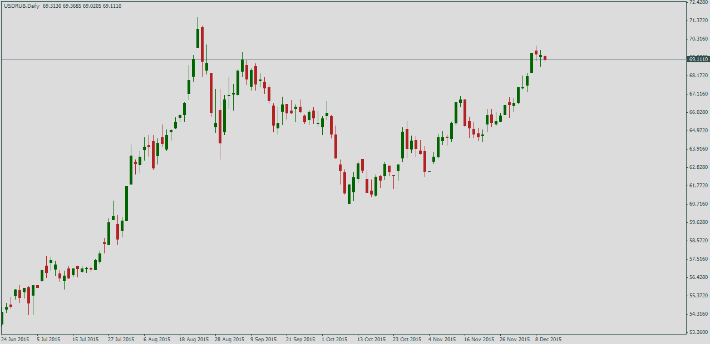Click the 57.5160 price axis label
This screenshot has height=344, width=710.
coord(698,259)
